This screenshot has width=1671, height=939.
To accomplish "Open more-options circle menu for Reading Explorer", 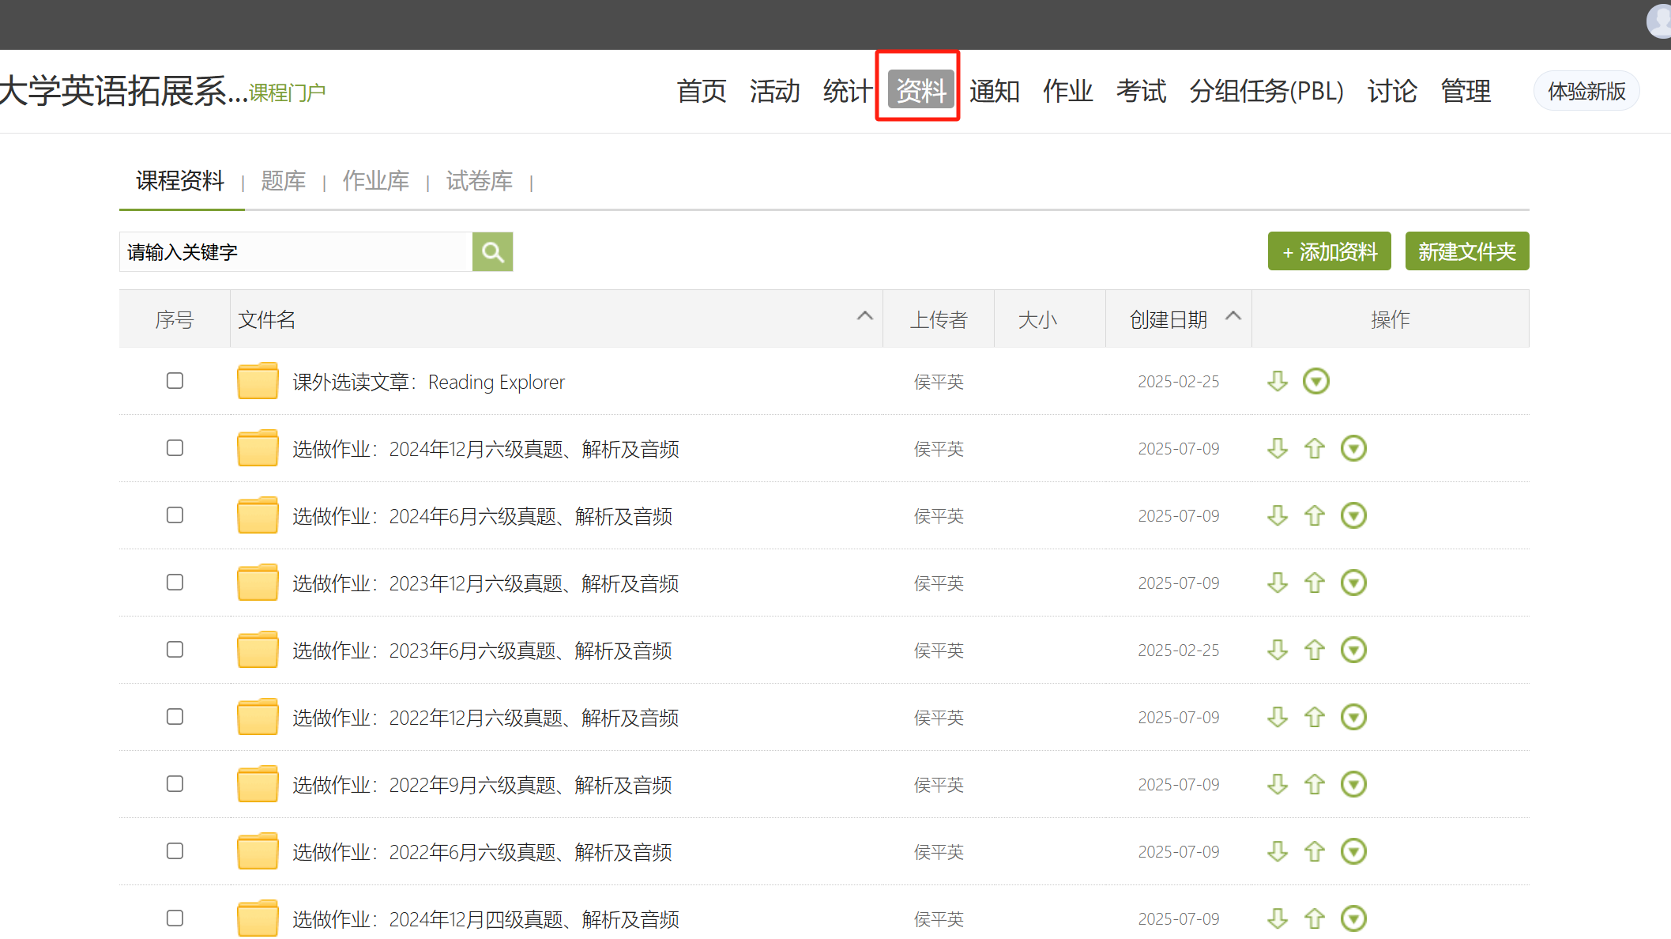I will tap(1316, 382).
